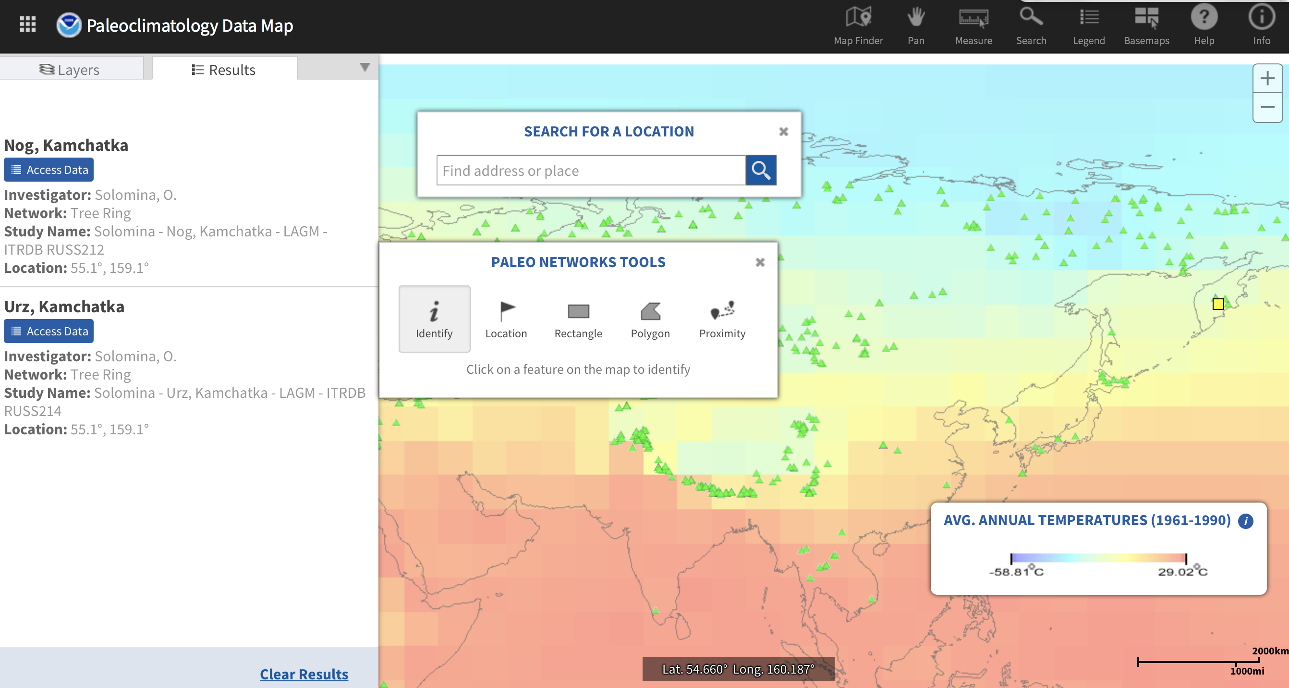The width and height of the screenshot is (1289, 688).
Task: Open the app grid launcher
Action: pos(27,24)
